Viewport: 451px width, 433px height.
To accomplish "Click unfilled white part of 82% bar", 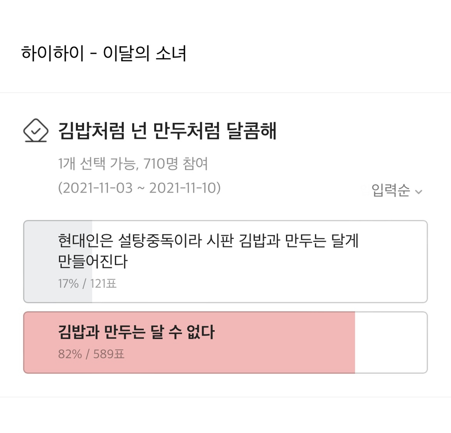I will pyautogui.click(x=391, y=342).
